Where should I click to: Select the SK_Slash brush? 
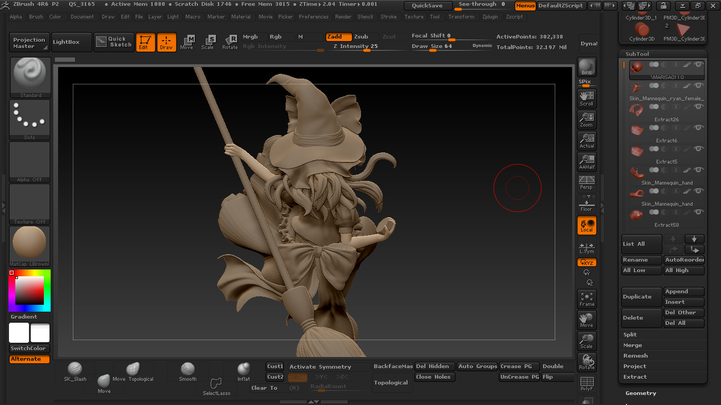75,372
